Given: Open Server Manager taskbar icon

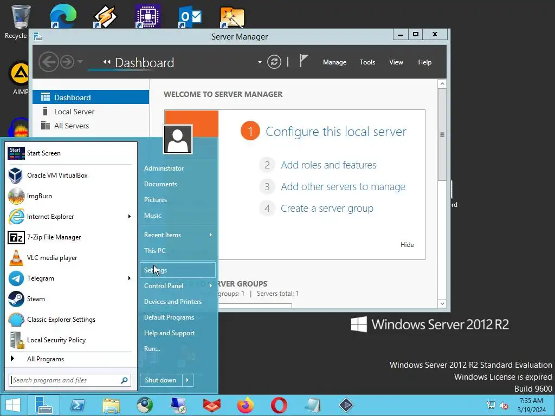Looking at the screenshot, I should click(44, 405).
